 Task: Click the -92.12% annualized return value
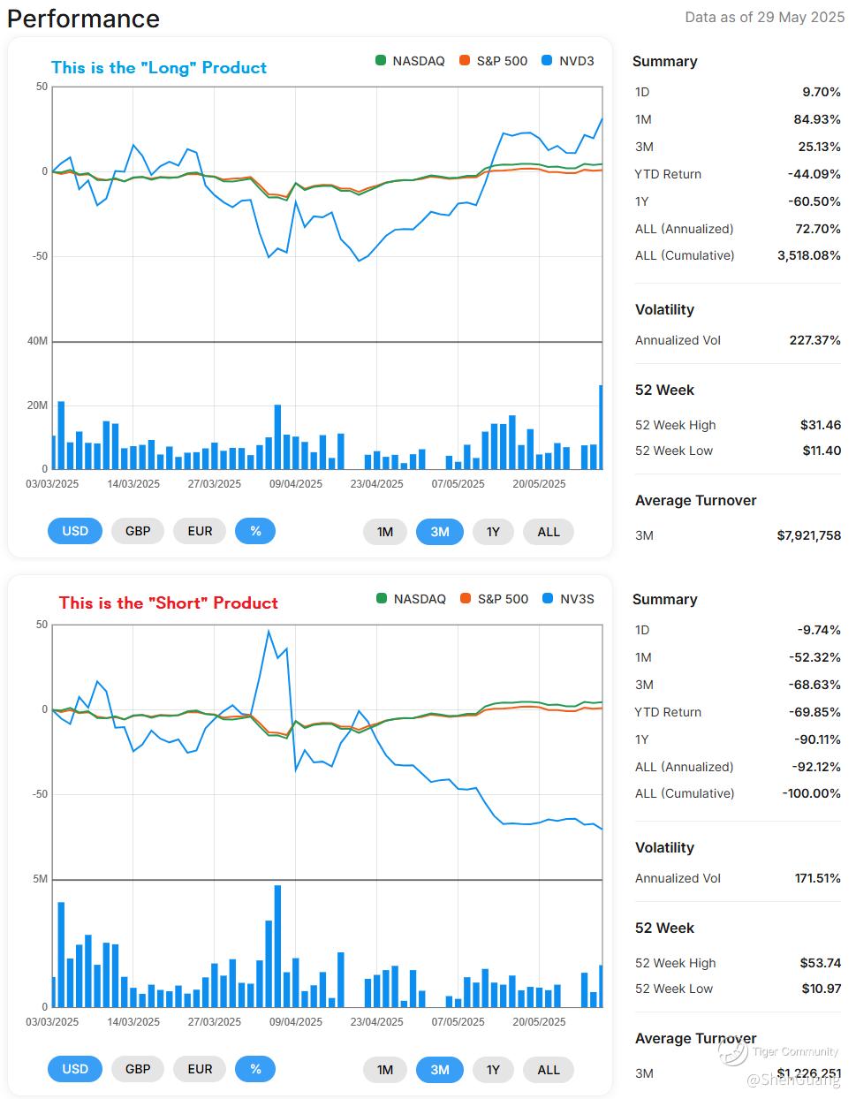pos(815,767)
